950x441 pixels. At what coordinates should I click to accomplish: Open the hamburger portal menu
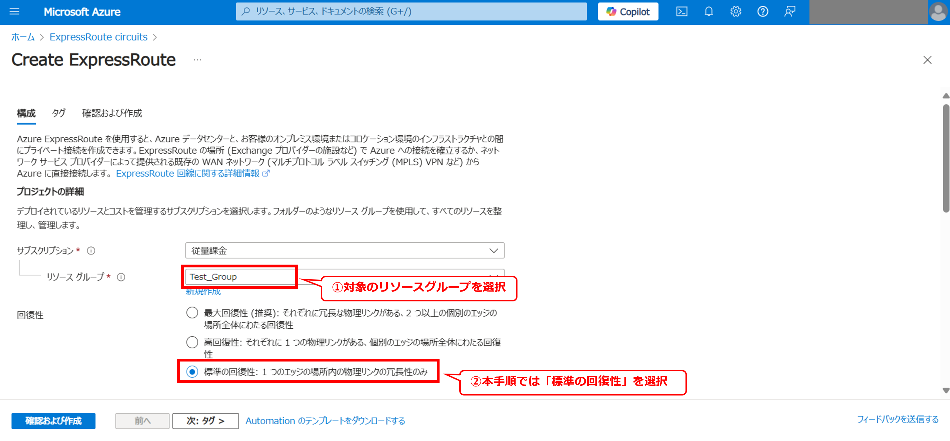pos(14,12)
